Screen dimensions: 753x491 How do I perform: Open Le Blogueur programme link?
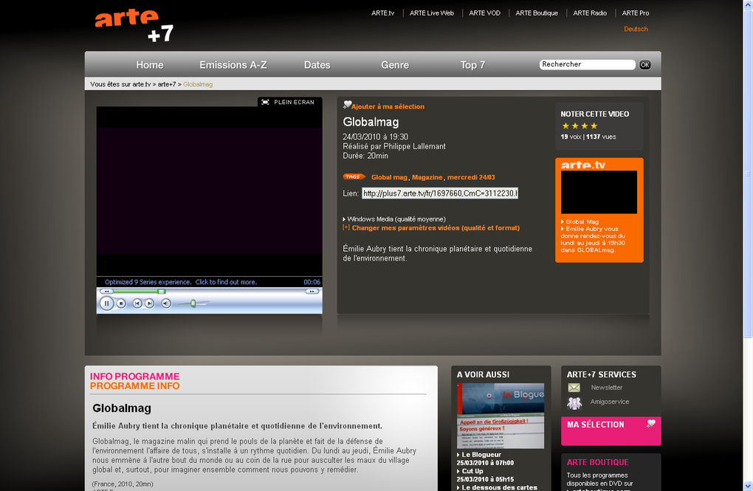pyautogui.click(x=481, y=455)
